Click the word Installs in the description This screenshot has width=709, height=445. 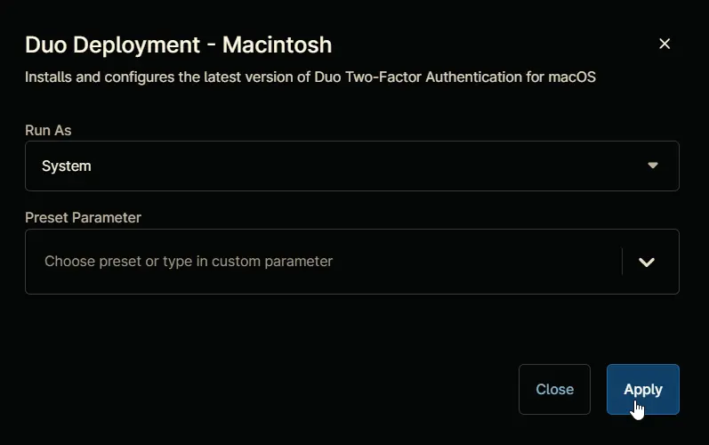pyautogui.click(x=48, y=77)
